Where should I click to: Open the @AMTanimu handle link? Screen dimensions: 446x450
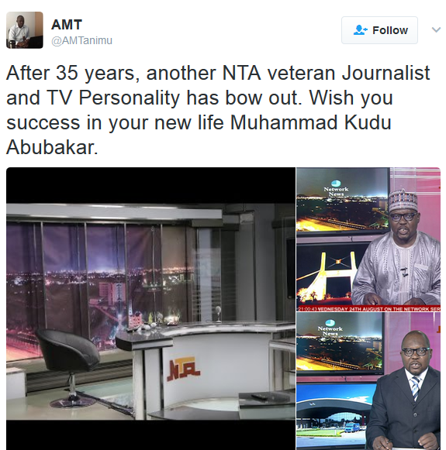point(81,40)
